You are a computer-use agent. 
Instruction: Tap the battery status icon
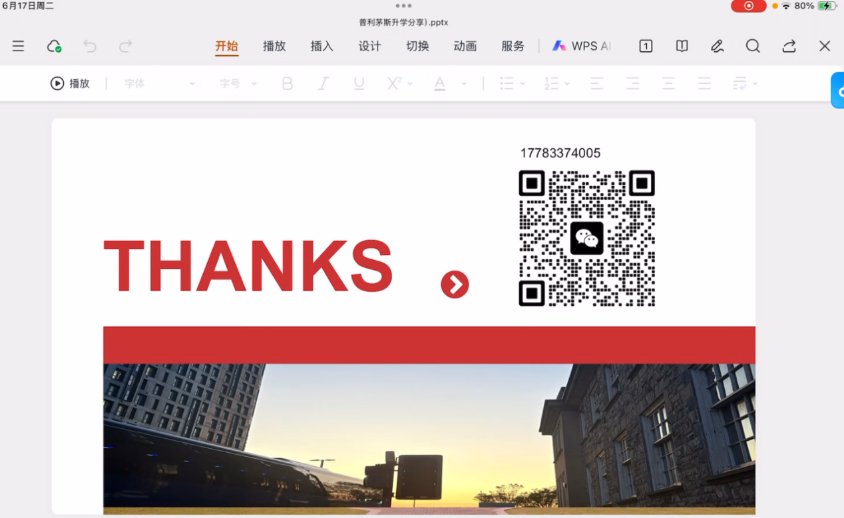[827, 6]
